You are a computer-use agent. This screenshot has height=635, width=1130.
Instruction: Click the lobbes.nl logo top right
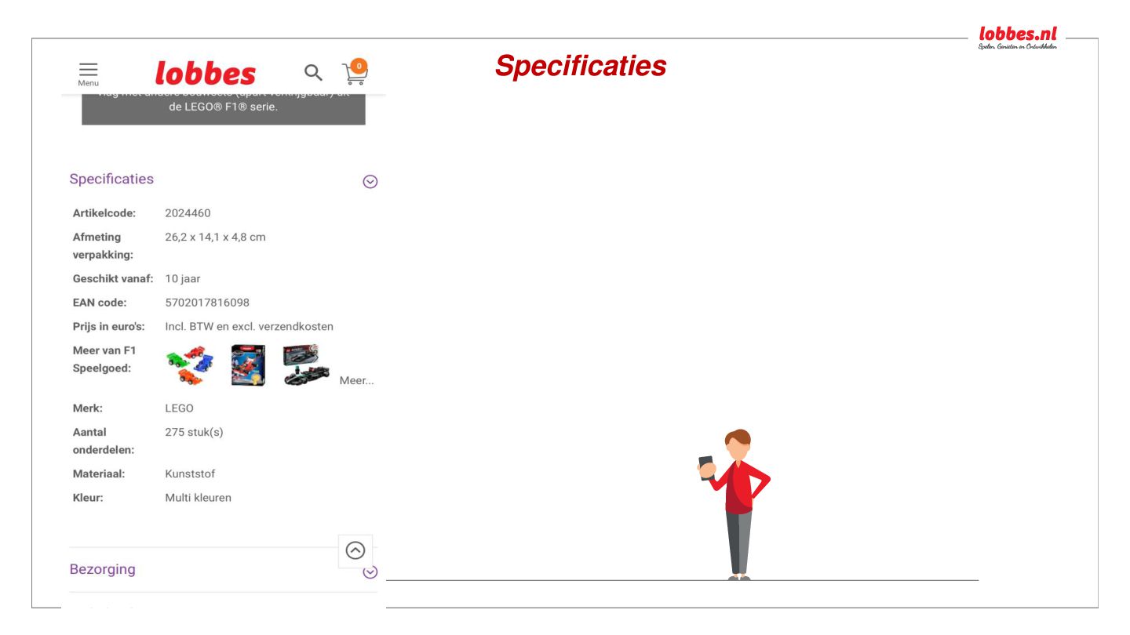[1018, 37]
